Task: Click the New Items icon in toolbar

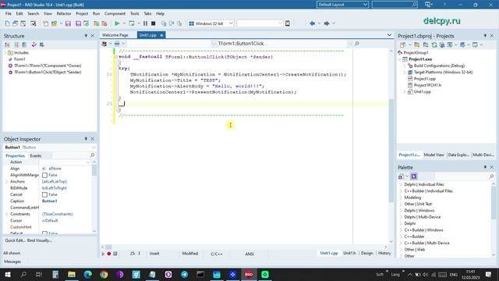Action: (x=7, y=23)
